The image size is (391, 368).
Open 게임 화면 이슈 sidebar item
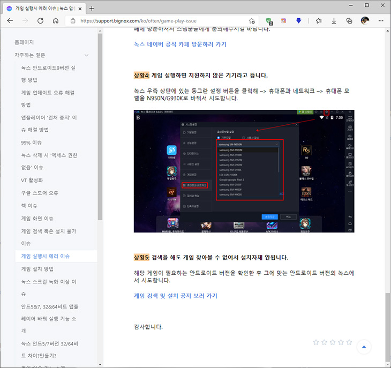37,219
